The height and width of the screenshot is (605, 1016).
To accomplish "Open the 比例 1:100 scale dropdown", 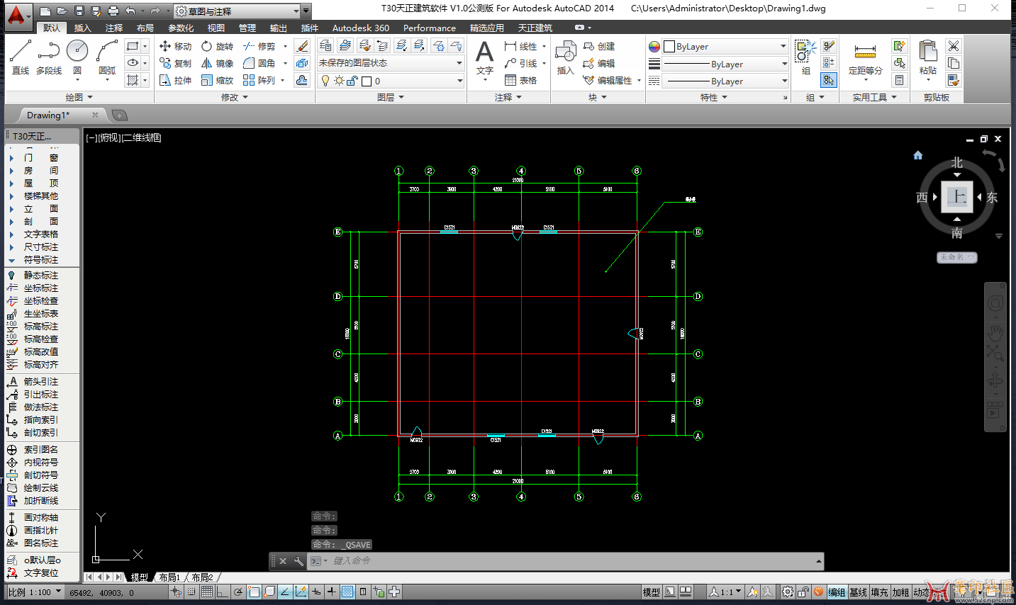I will coord(35,592).
